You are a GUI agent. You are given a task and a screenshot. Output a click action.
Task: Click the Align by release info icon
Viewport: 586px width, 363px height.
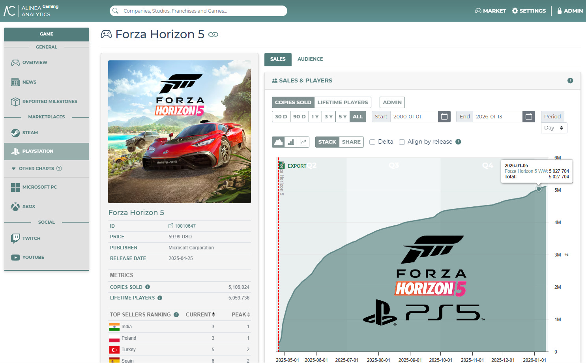point(458,142)
